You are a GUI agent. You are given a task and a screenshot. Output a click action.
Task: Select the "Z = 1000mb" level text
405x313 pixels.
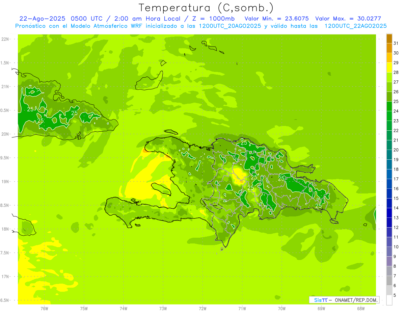tap(213, 19)
